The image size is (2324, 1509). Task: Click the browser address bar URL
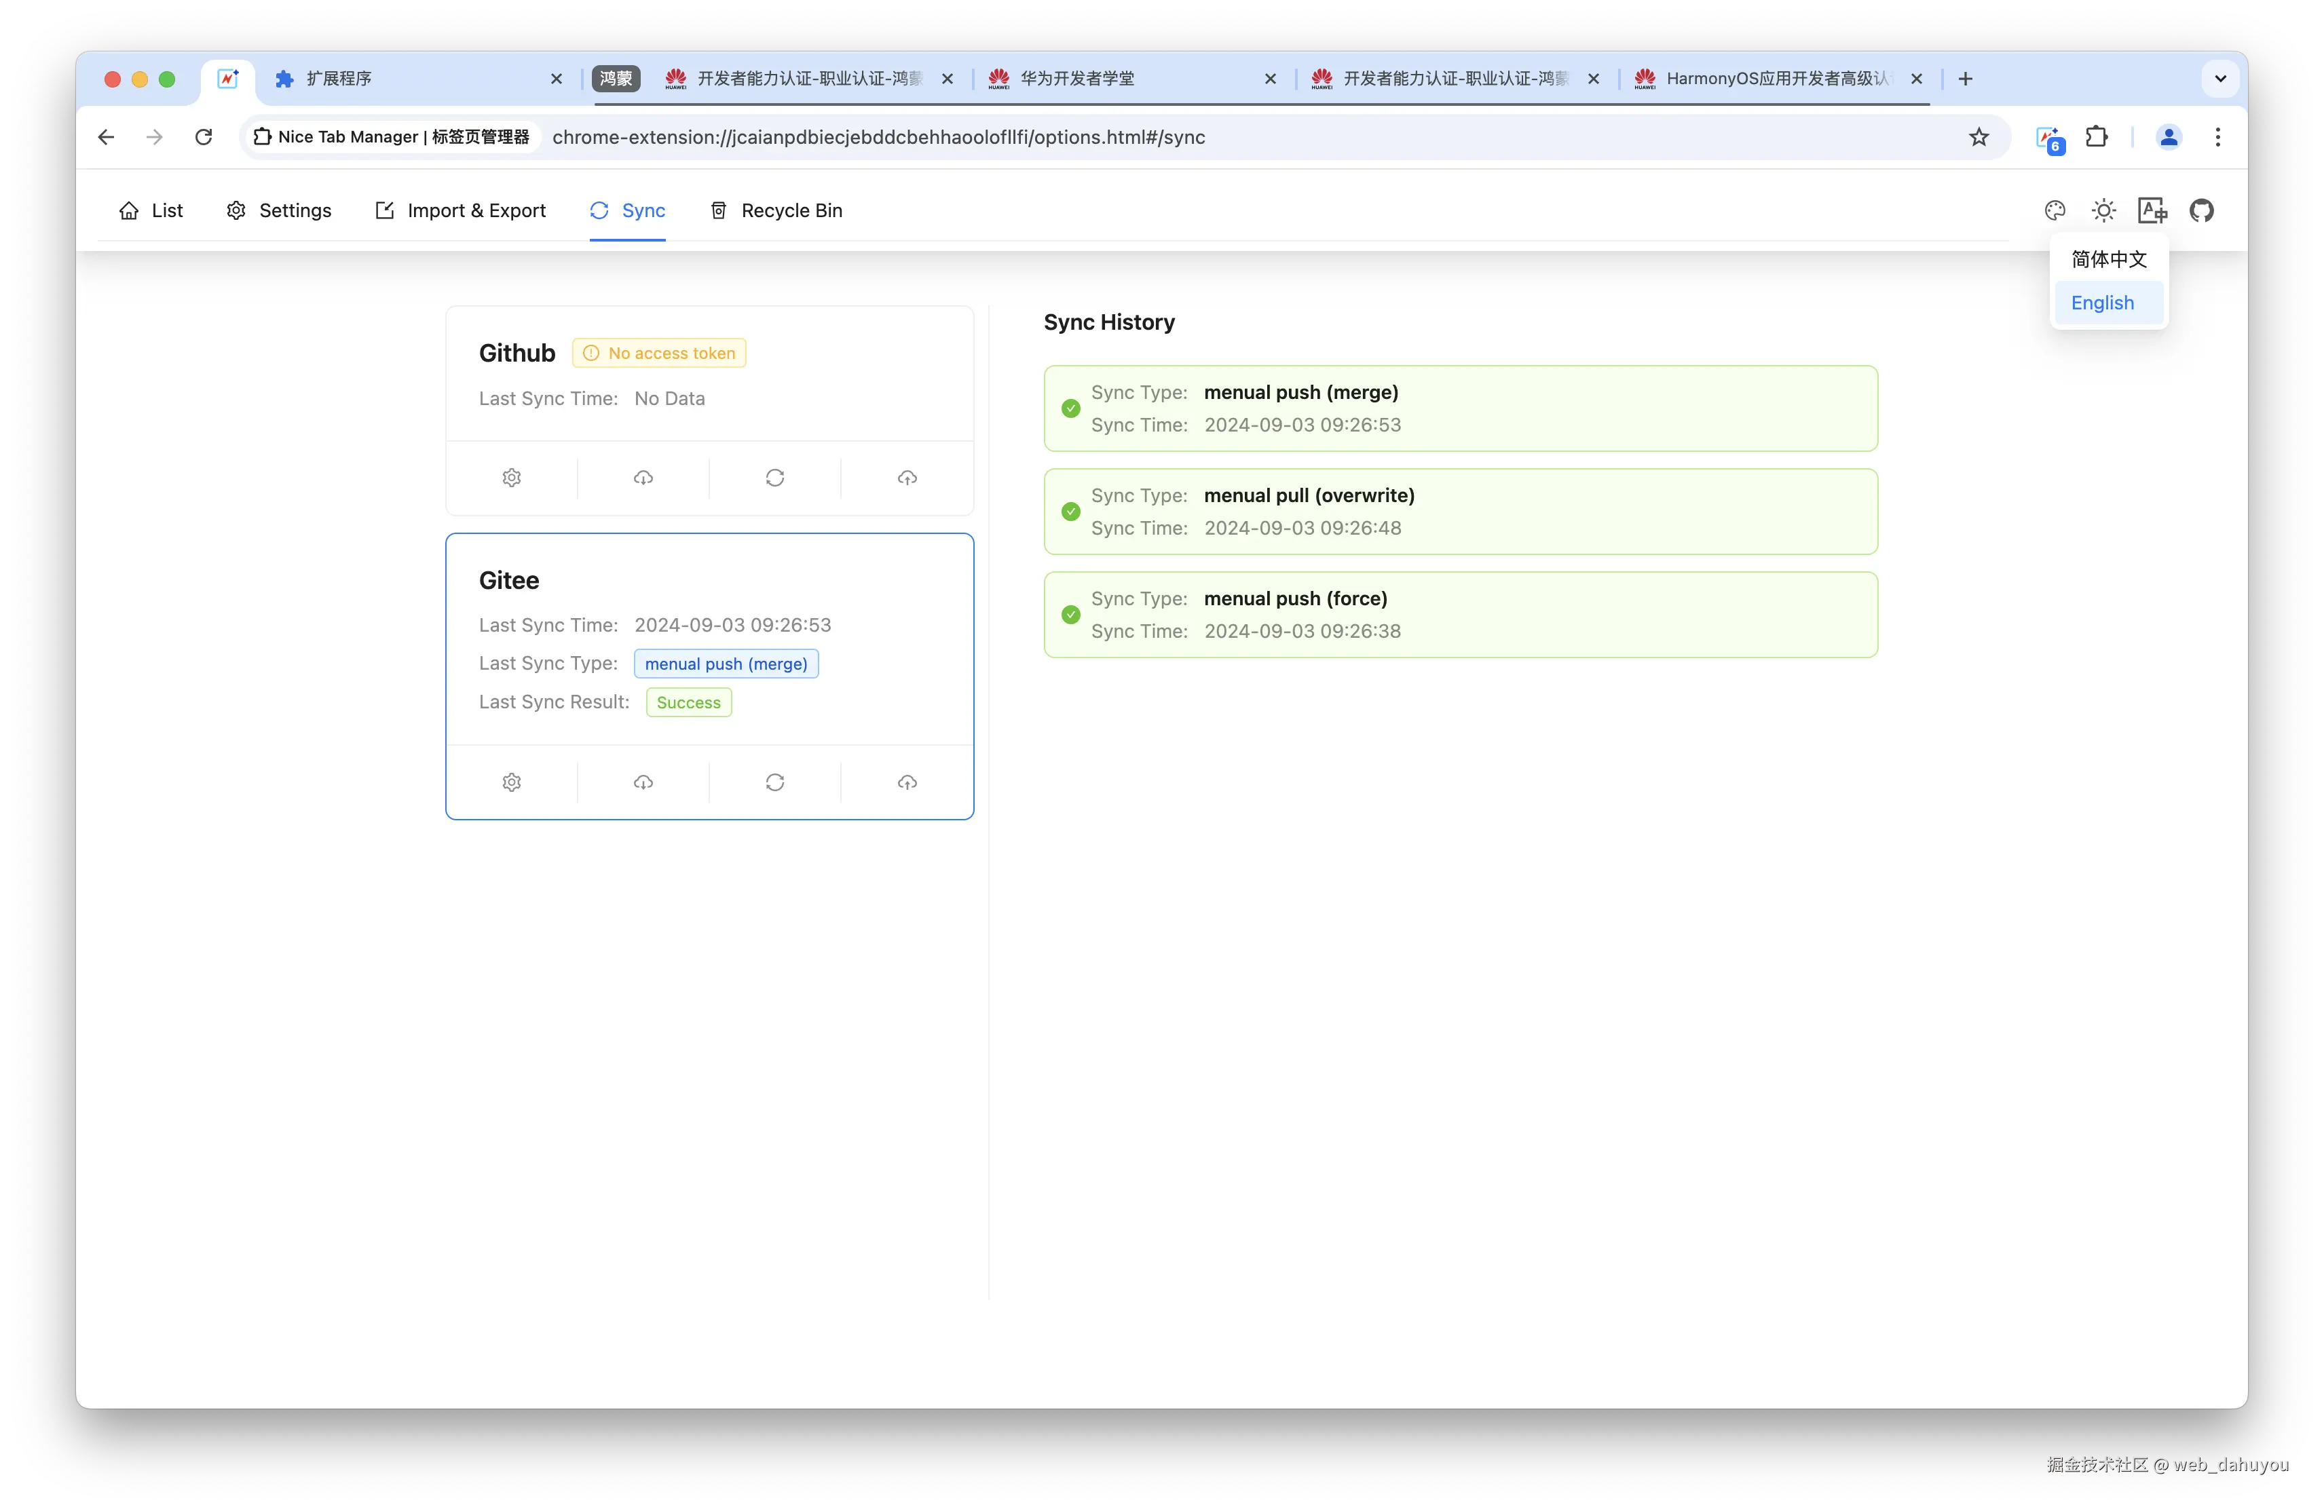tap(879, 136)
